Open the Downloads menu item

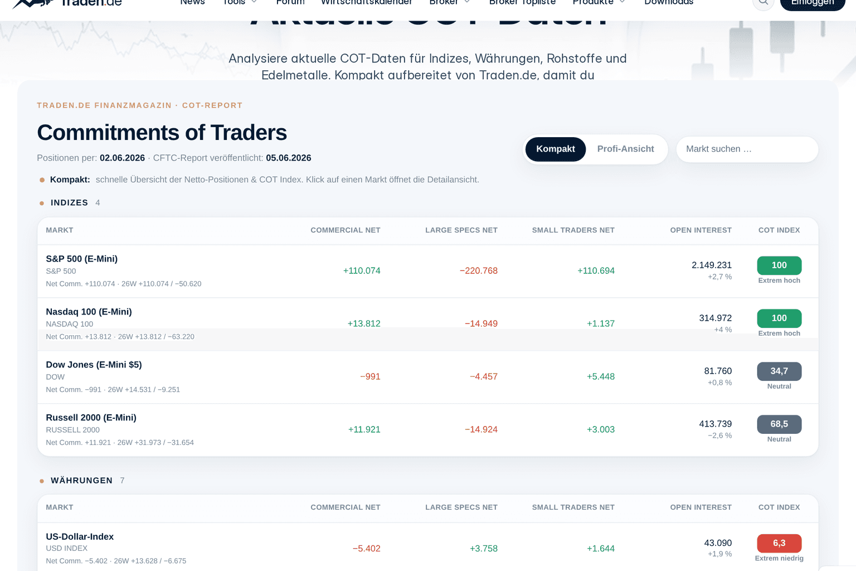point(669,2)
